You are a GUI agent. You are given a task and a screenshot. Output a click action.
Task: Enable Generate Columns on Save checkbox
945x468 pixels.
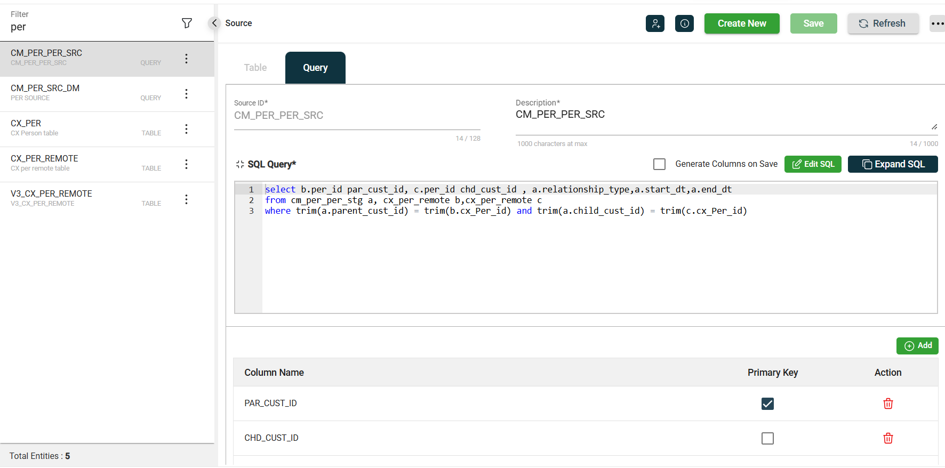coord(660,164)
